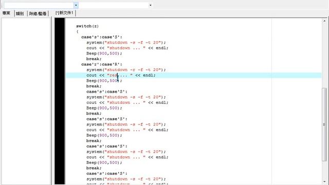Image resolution: width=329 pixels, height=185 pixels.
Task: Open the first class-browser combo box arrow
Action: (76, 5)
